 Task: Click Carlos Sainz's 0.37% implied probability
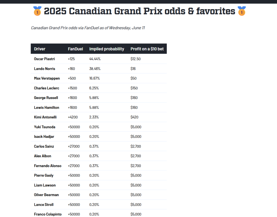click(x=94, y=146)
